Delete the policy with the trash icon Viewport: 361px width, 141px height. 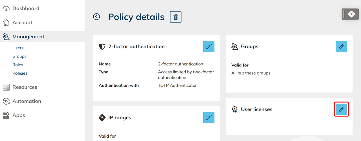tap(176, 17)
